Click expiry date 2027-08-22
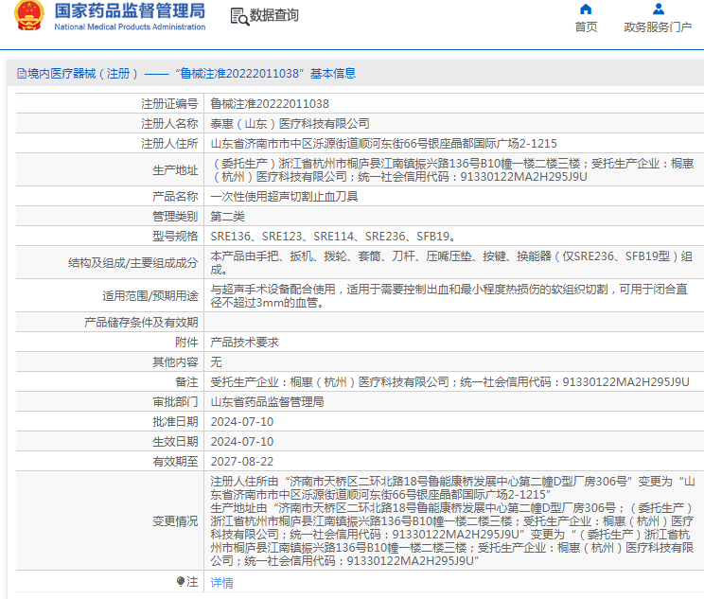The image size is (704, 599). (x=242, y=461)
